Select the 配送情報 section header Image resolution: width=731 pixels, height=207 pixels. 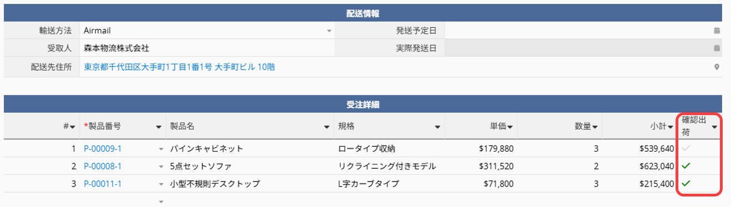pyautogui.click(x=363, y=13)
